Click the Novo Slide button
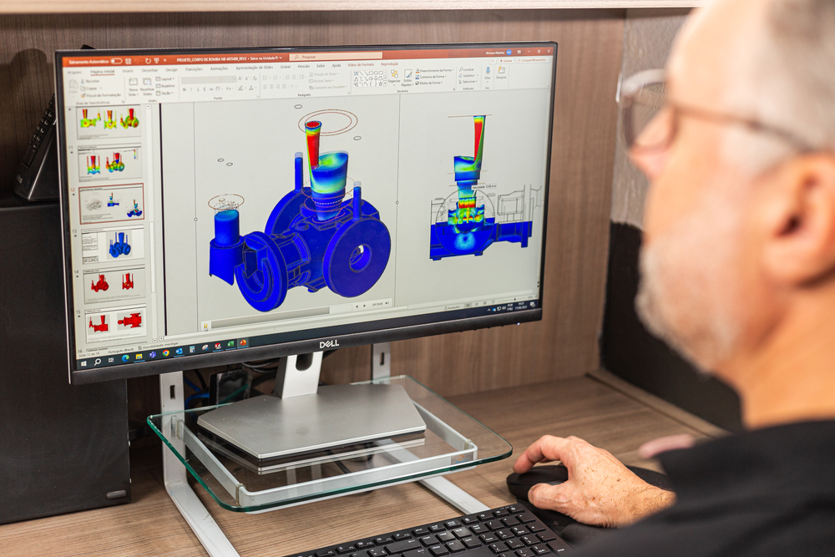 tap(133, 86)
